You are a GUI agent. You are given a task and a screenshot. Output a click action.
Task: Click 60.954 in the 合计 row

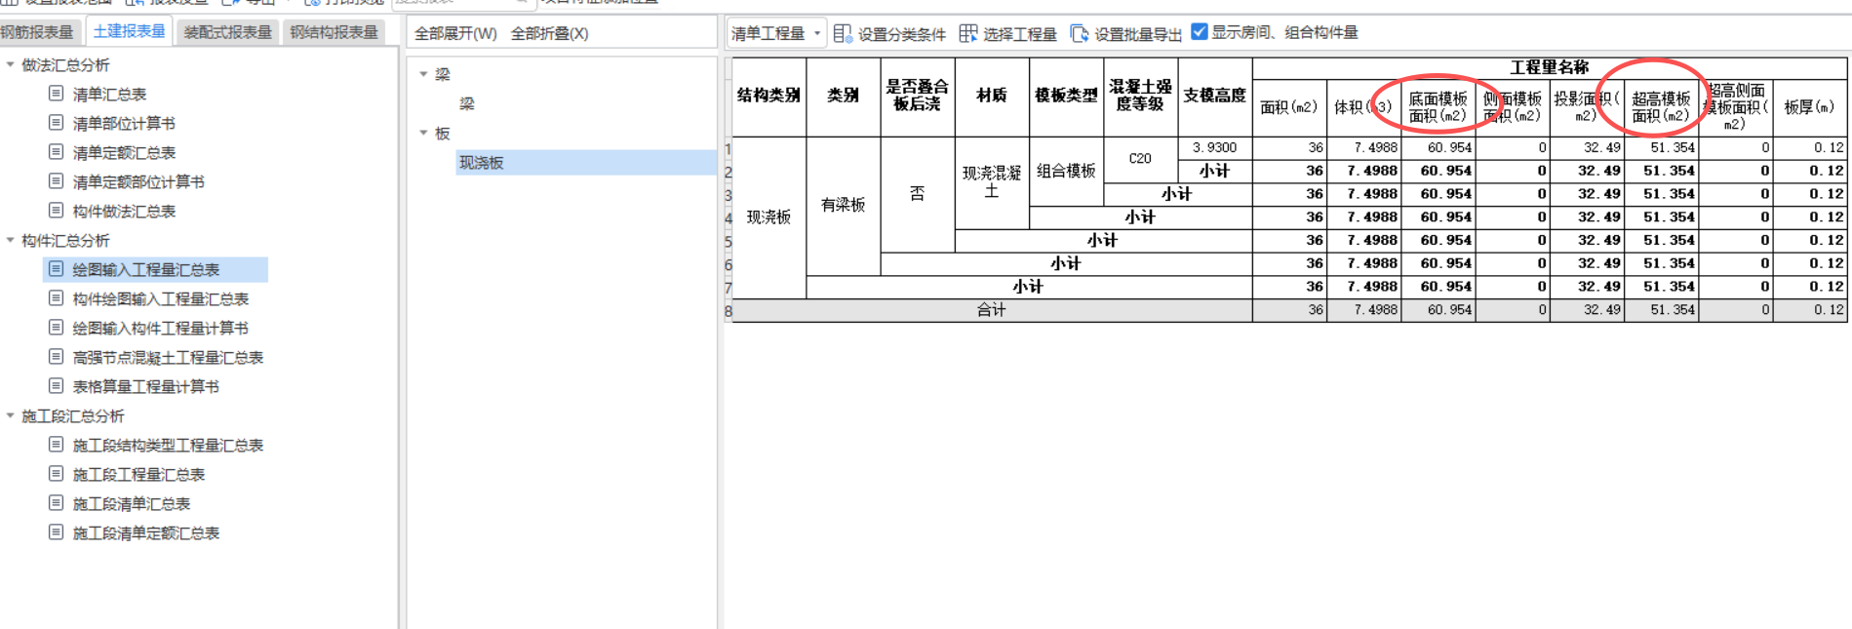pyautogui.click(x=1438, y=310)
